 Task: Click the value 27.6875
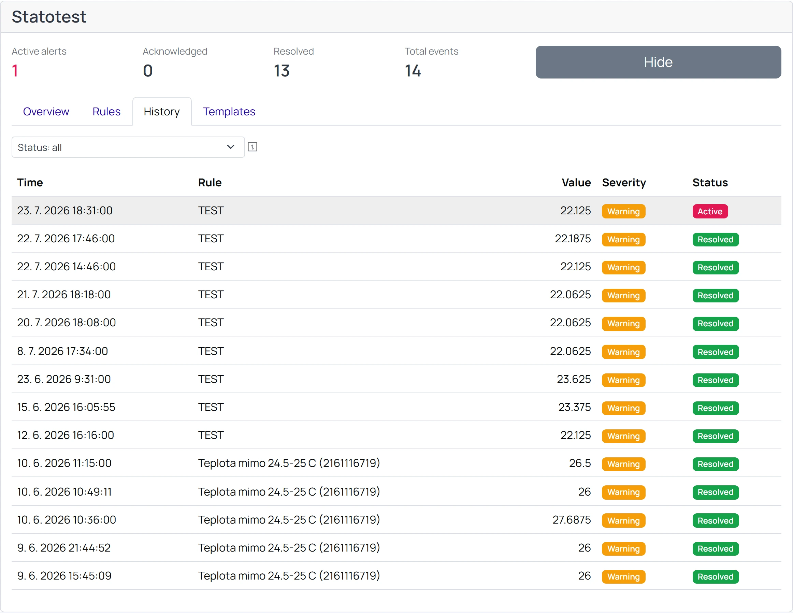point(572,520)
